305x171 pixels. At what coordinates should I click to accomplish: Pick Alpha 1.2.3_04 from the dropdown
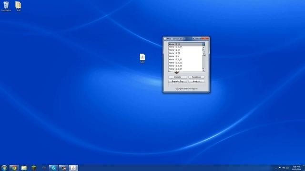[185, 66]
